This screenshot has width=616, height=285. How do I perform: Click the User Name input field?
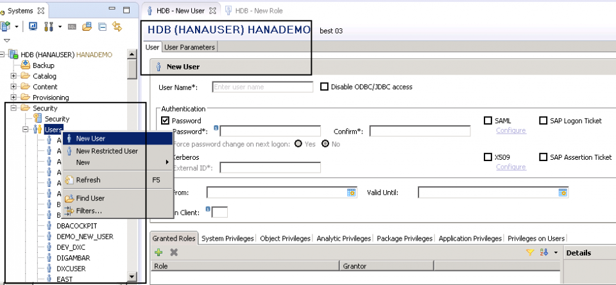point(263,87)
